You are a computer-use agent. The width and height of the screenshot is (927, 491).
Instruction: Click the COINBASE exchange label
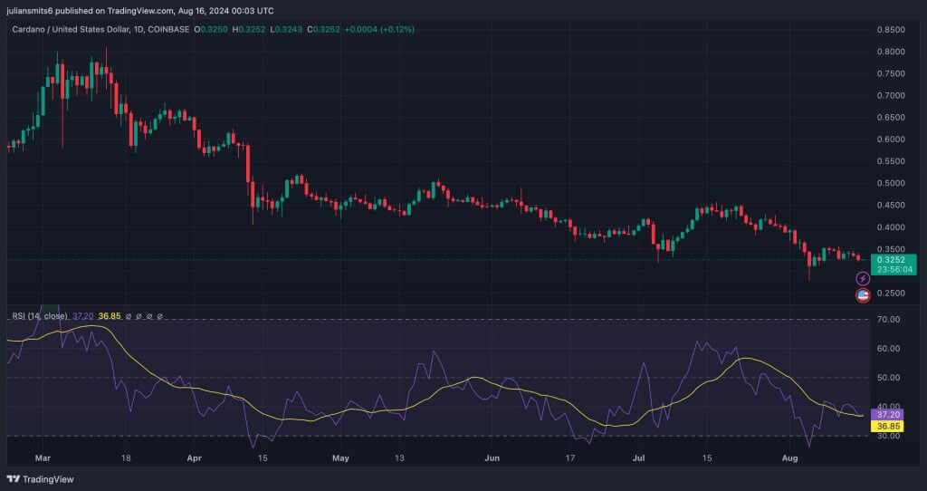pos(169,30)
